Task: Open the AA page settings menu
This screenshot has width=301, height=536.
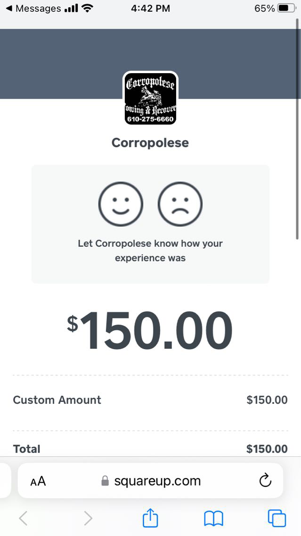Action: [x=38, y=481]
